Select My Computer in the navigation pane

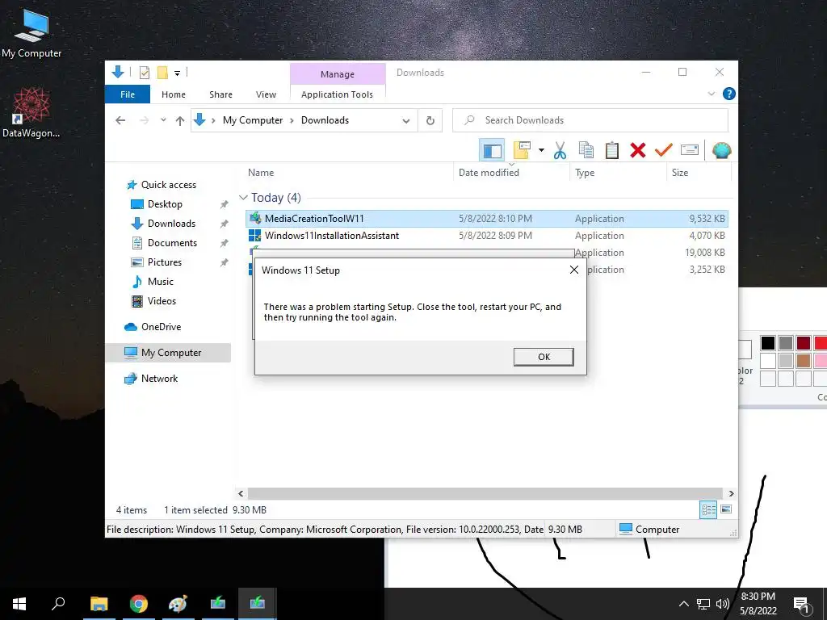pos(171,353)
